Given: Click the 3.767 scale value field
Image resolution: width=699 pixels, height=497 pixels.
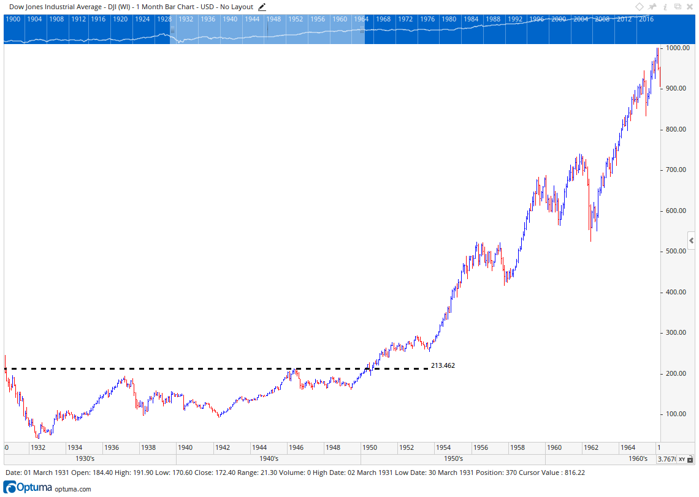Looking at the screenshot, I should [665, 459].
